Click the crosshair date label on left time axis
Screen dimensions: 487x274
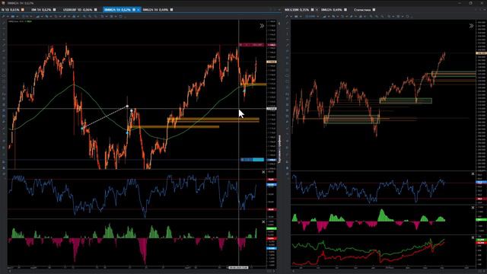click(x=238, y=267)
